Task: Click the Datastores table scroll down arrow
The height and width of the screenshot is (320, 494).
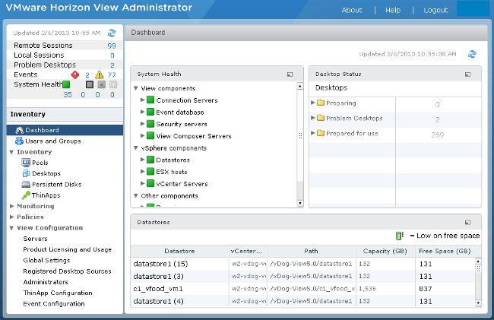Action: (x=478, y=303)
